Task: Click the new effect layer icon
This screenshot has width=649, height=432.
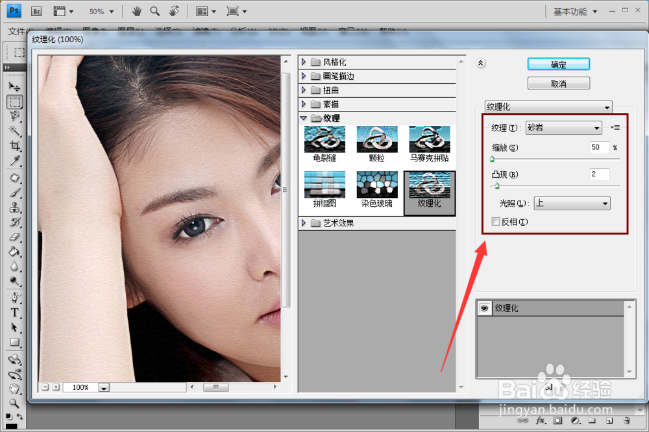Action: (549, 388)
